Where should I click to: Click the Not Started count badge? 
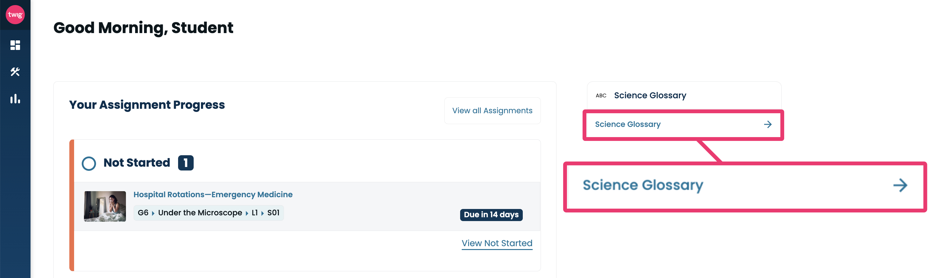click(186, 163)
